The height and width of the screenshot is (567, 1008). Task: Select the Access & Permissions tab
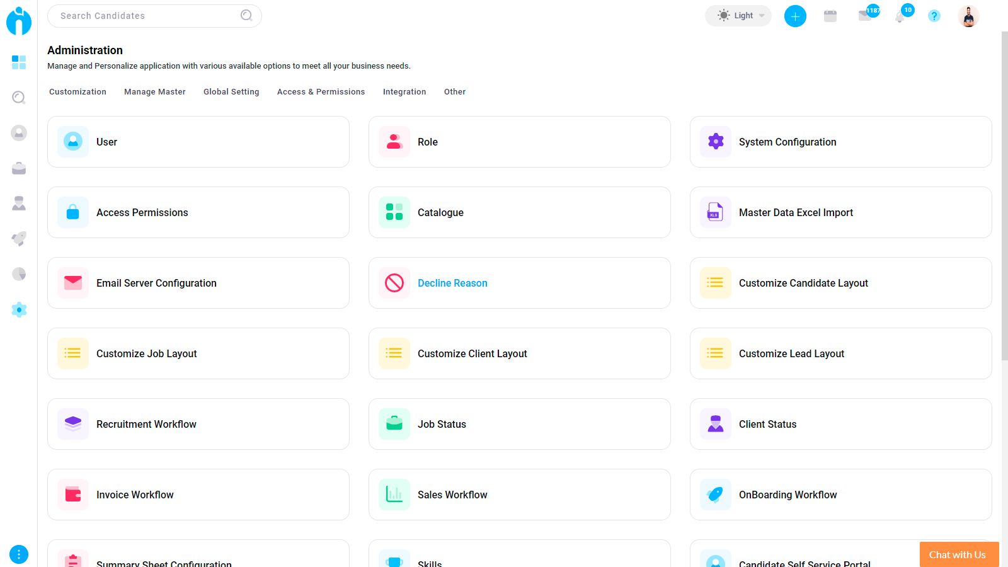[321, 92]
